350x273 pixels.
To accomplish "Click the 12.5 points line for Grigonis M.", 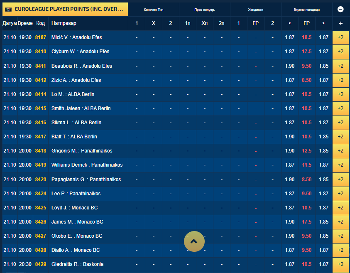I will click(x=307, y=151).
